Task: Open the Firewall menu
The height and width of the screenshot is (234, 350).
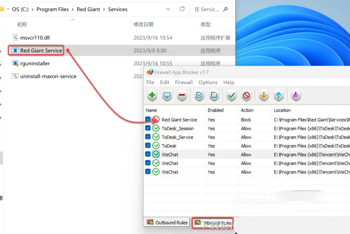Action: (183, 82)
